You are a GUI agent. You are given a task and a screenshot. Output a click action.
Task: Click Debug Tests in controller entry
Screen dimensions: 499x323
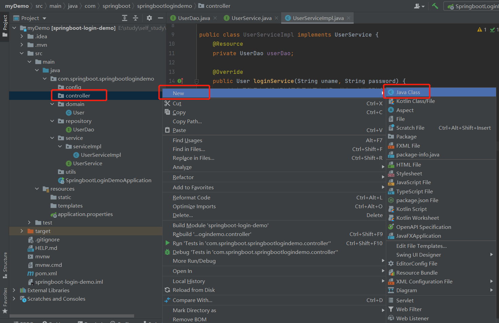[x=274, y=252]
